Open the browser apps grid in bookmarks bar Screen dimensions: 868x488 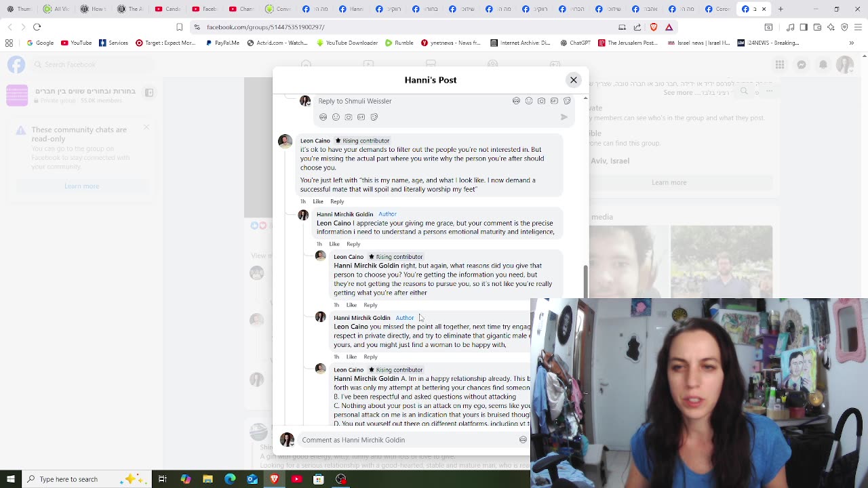(9, 43)
